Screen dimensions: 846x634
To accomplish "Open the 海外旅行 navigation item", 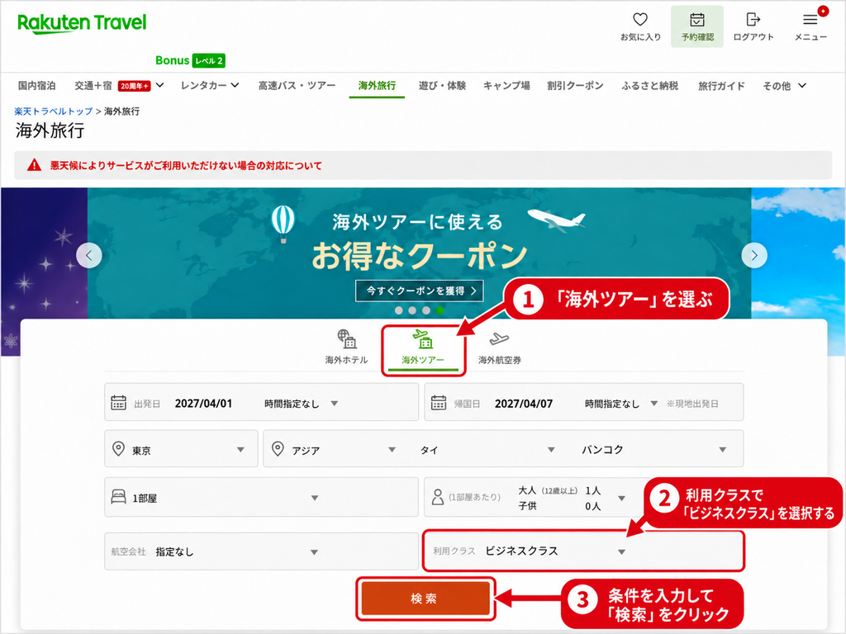I will click(x=377, y=86).
